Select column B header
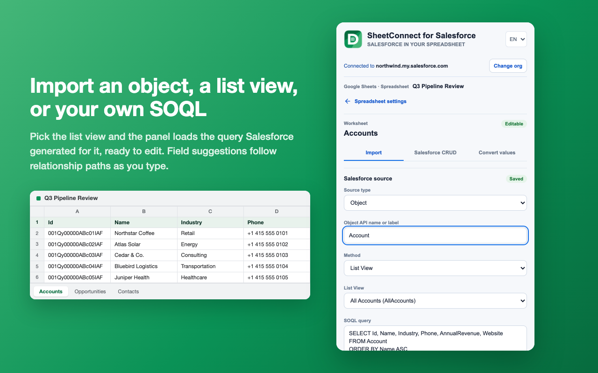Image resolution: width=598 pixels, height=373 pixels. point(144,212)
